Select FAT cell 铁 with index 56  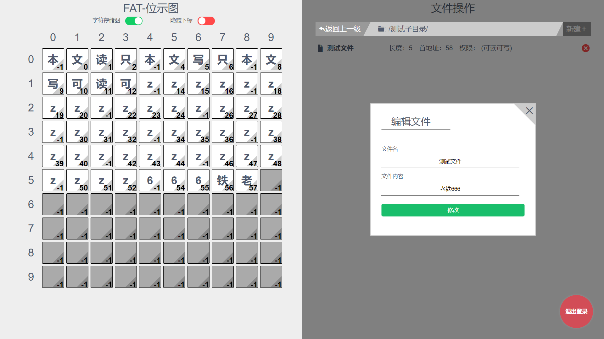coord(223,180)
